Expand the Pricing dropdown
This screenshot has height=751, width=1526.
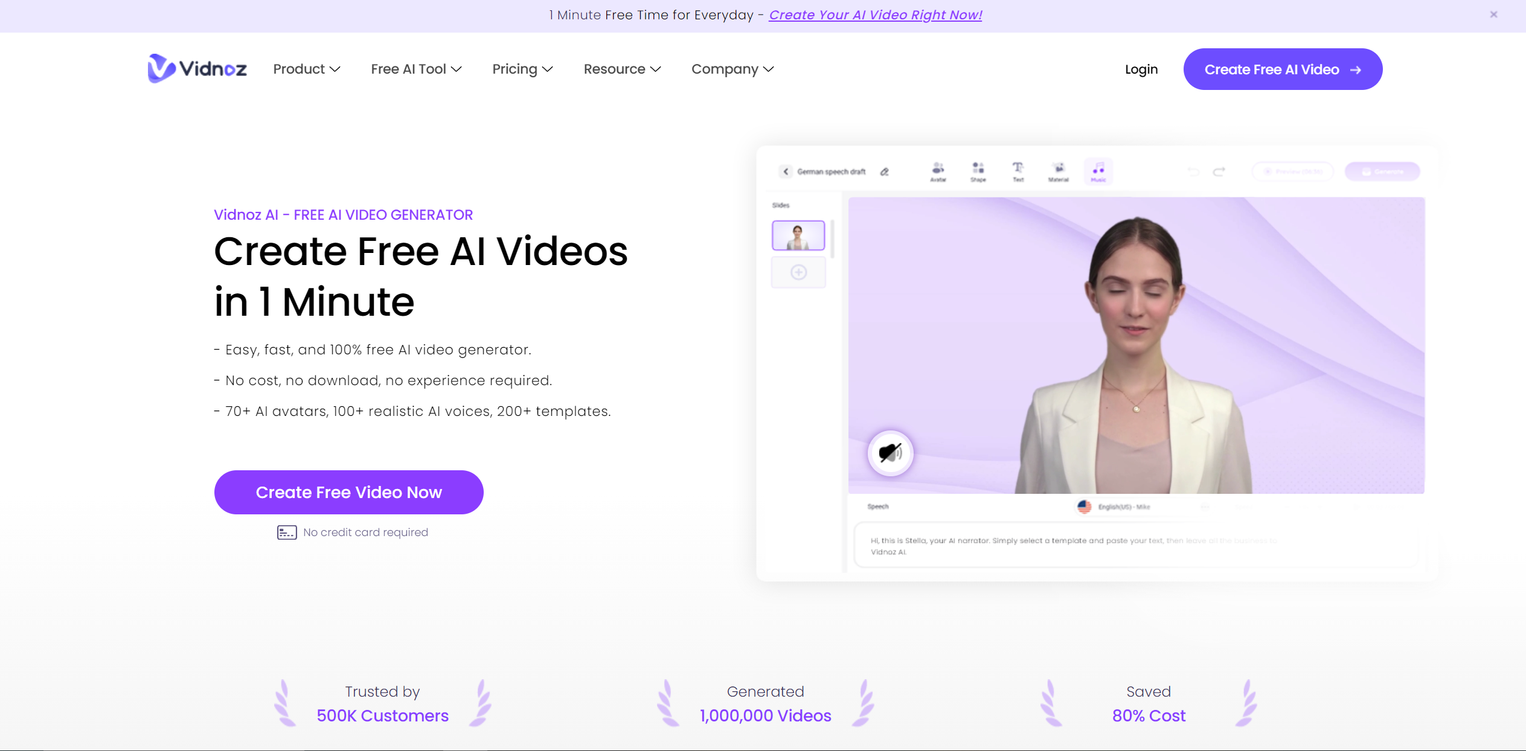click(522, 69)
